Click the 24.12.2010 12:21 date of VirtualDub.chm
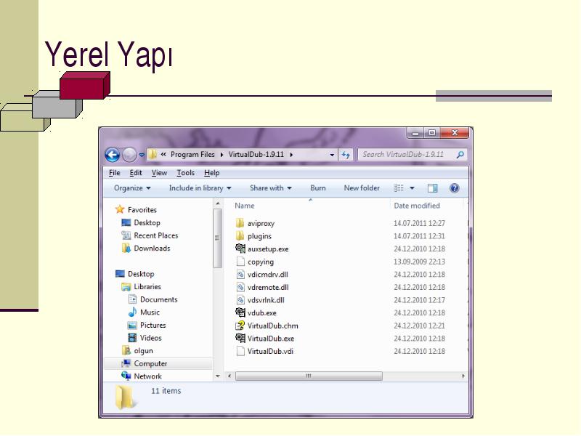This screenshot has width=581, height=436. pos(419,326)
